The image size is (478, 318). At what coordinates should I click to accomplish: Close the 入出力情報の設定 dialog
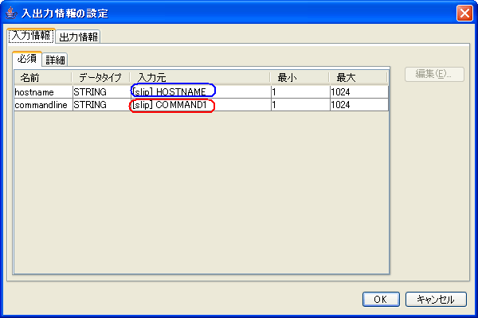464,14
